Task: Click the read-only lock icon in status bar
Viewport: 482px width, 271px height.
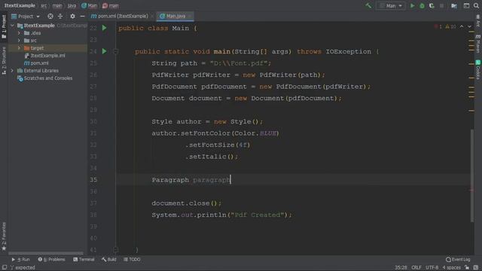Action: pos(467,268)
